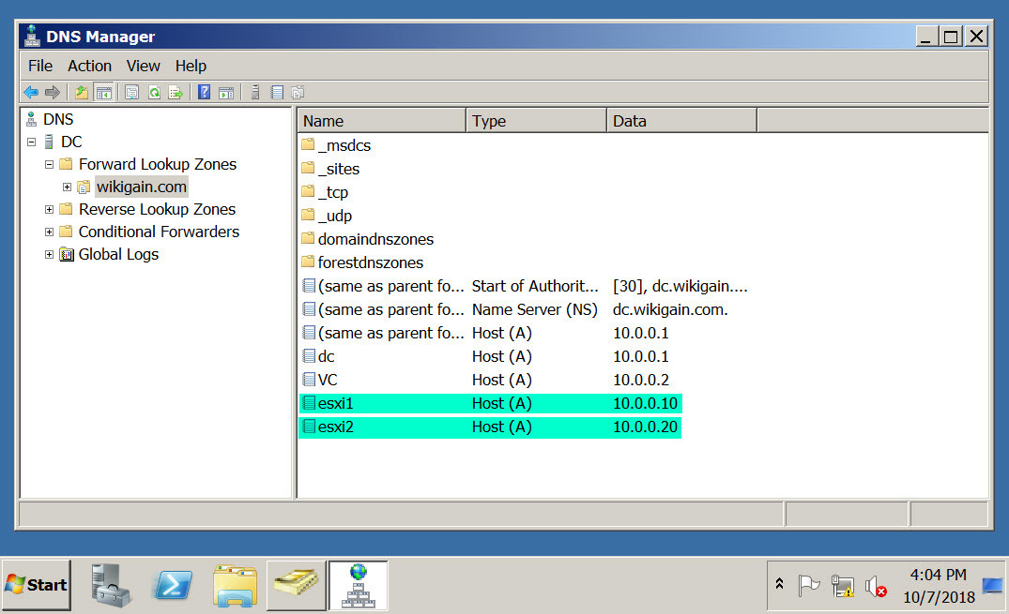
Task: Click the New Server toolbar icon
Action: click(255, 93)
